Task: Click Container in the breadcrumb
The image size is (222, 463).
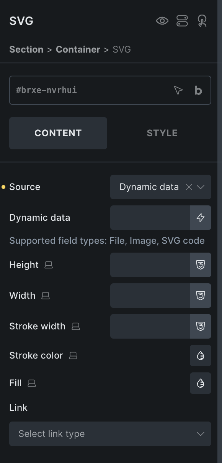Action: (x=78, y=49)
